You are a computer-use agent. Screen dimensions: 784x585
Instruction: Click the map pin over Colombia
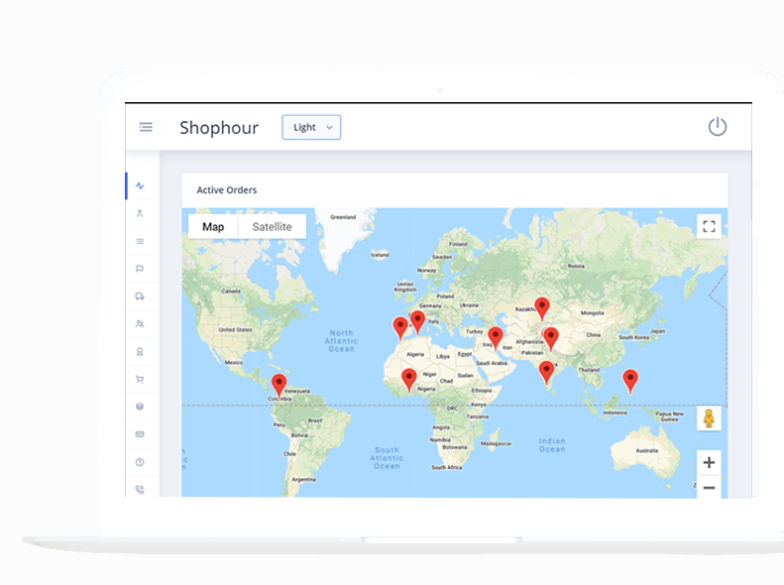[x=279, y=384]
